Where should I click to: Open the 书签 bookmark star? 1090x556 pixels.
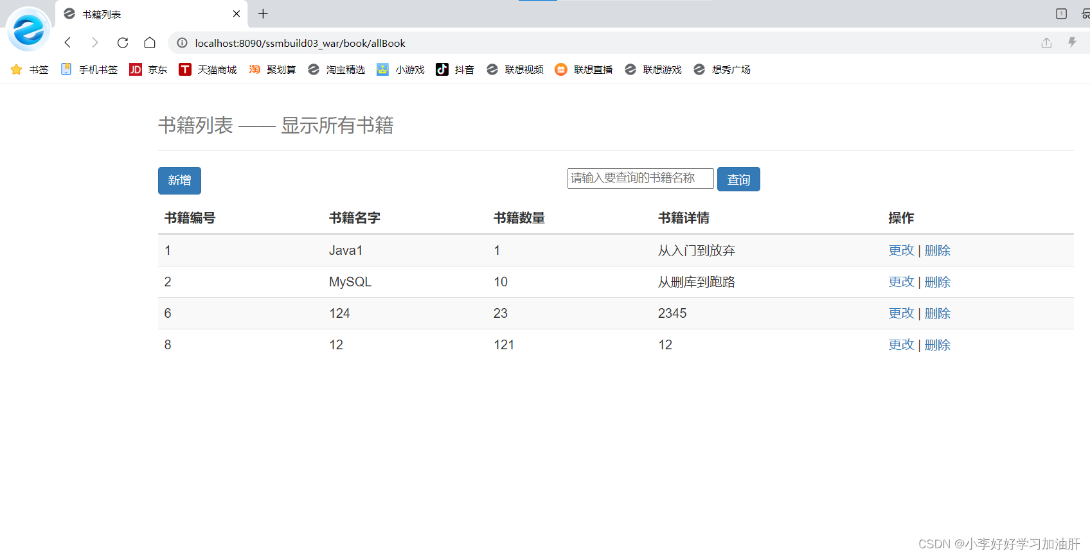[x=30, y=69]
